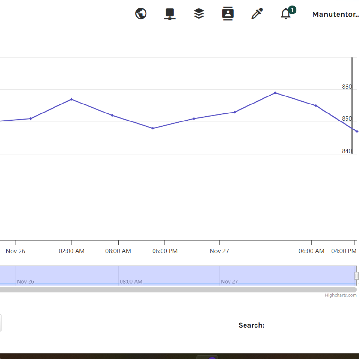Click the last data point at chart's right edge
This screenshot has width=359, height=359.
(x=357, y=131)
